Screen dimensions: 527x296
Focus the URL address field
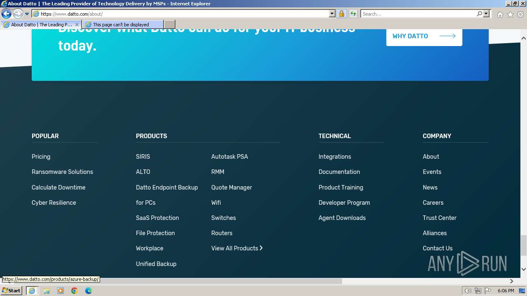click(184, 14)
